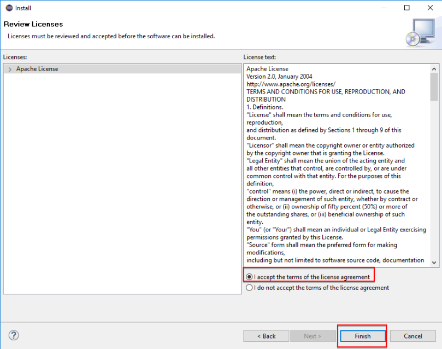Click empty area of Licenses list
The width and height of the screenshot is (442, 349).
(x=122, y=183)
